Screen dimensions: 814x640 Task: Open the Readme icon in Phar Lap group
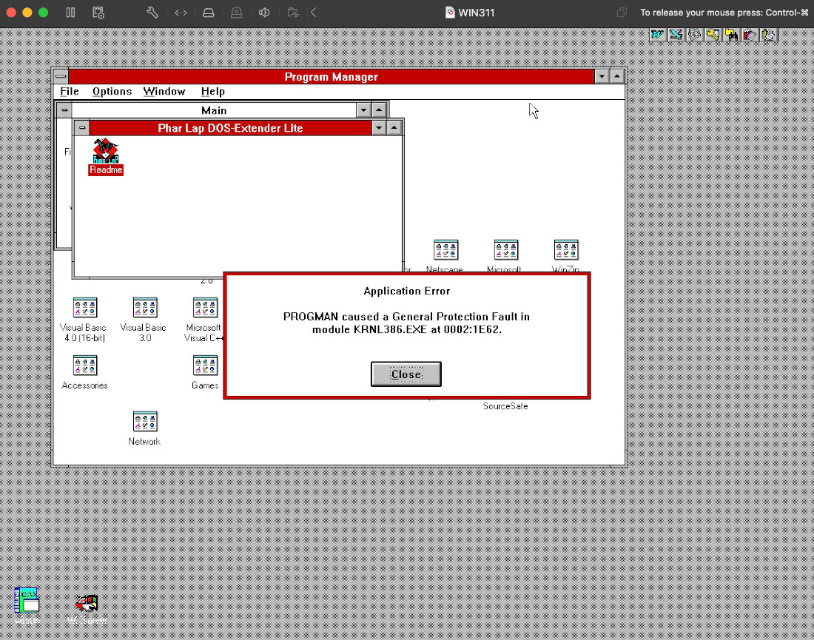[x=105, y=152]
